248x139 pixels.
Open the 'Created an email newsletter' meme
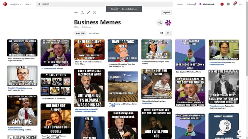(x=190, y=54)
